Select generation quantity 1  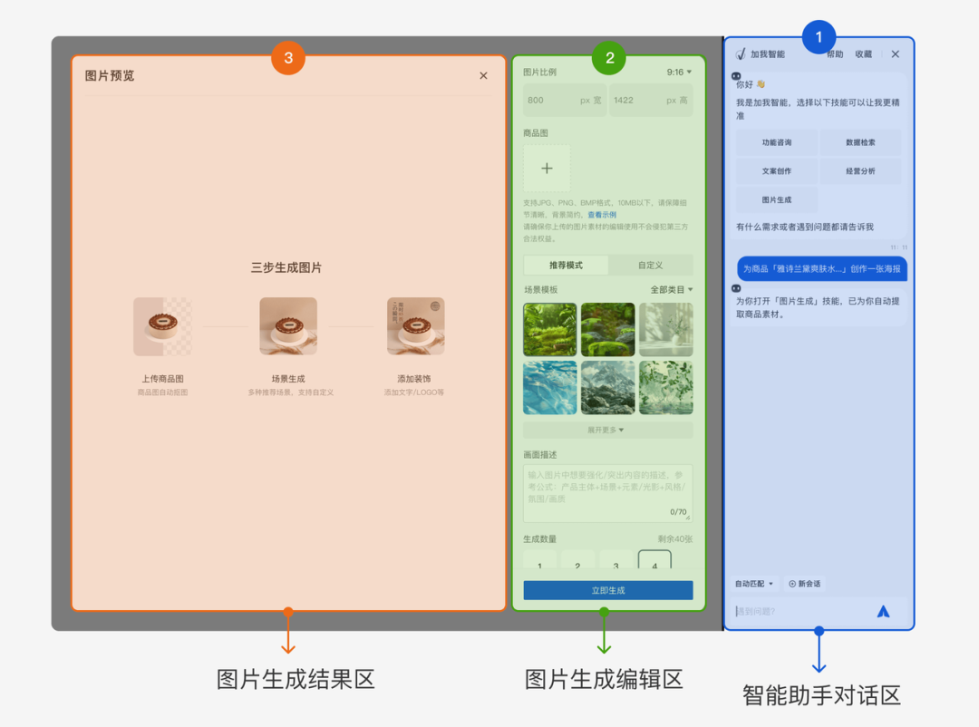click(539, 564)
